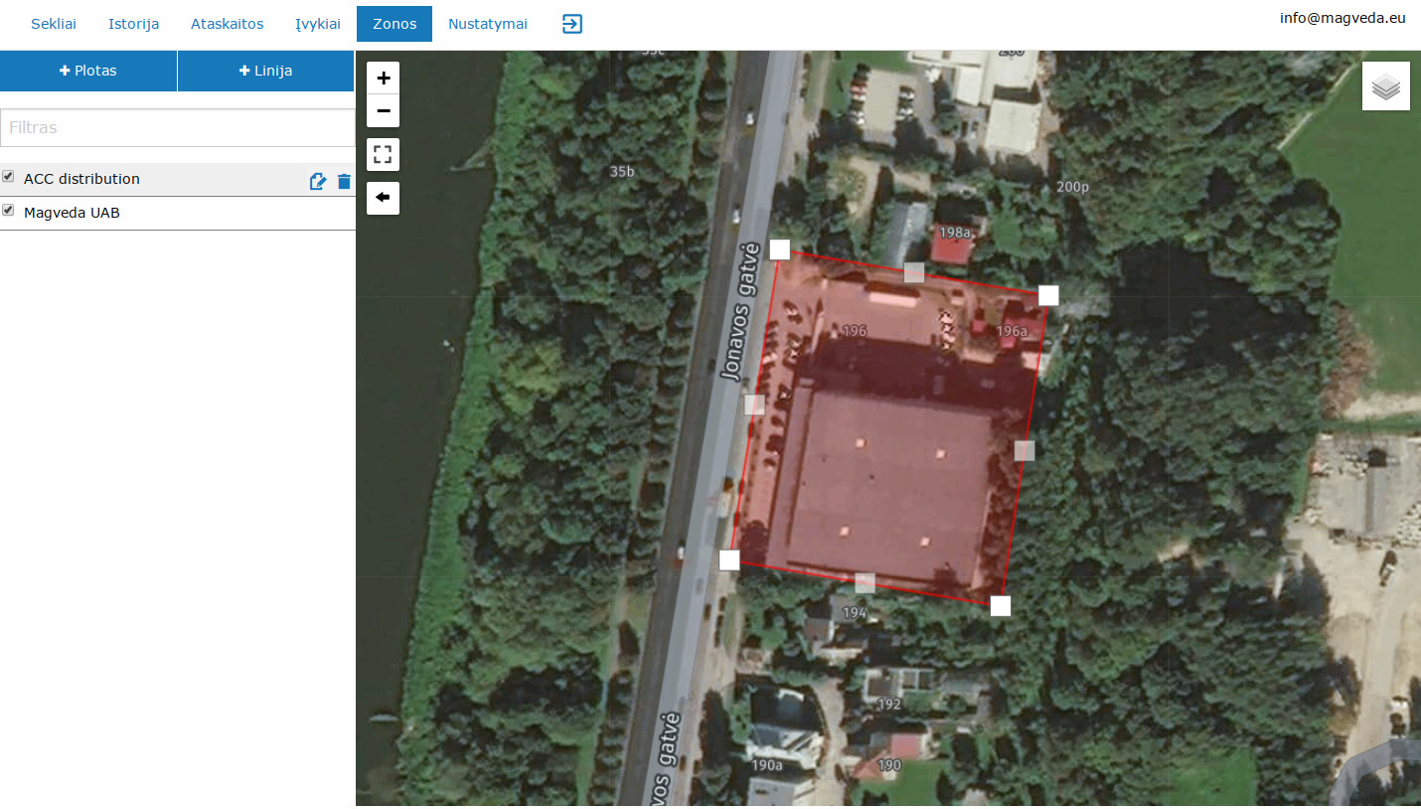Edit the ACC distribution zone
The height and width of the screenshot is (809, 1421).
coord(318,181)
